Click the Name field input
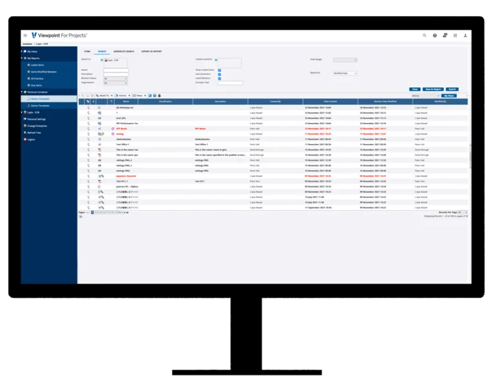The height and width of the screenshot is (386, 492). coord(116,70)
